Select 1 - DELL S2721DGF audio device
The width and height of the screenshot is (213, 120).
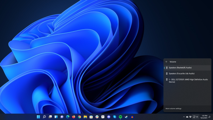coord(187,81)
